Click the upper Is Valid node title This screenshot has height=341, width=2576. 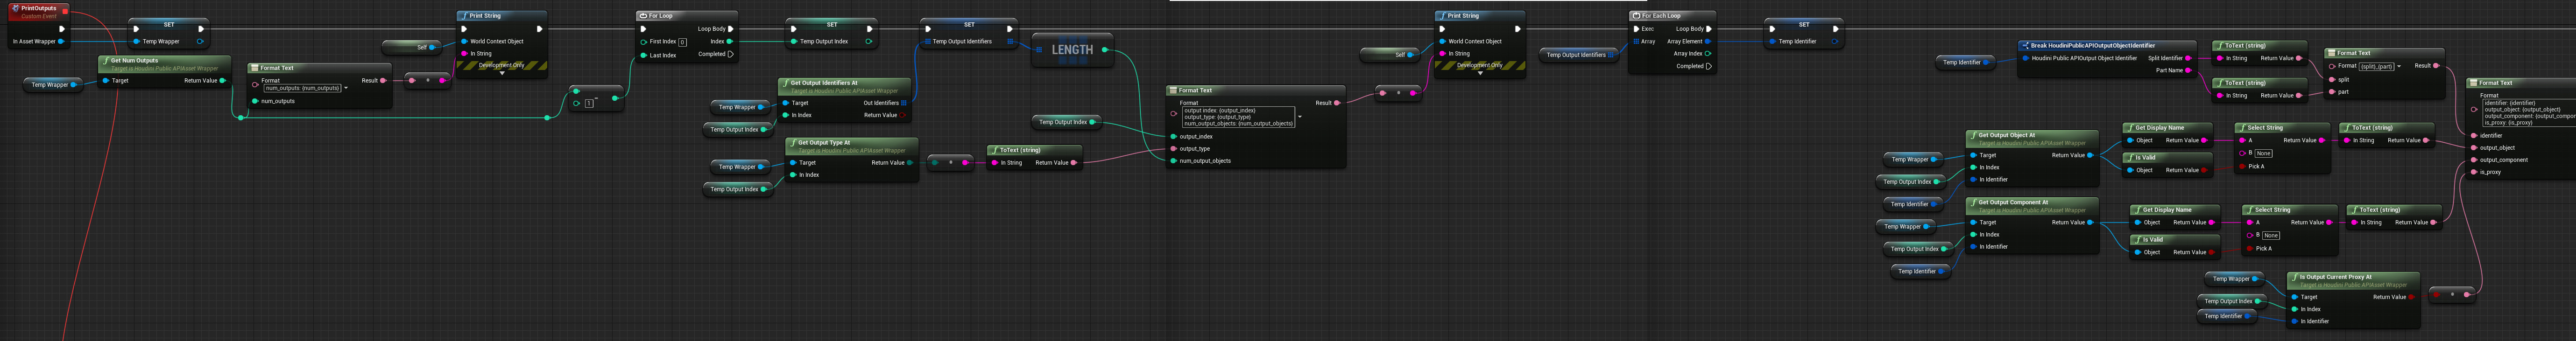pos(2145,157)
